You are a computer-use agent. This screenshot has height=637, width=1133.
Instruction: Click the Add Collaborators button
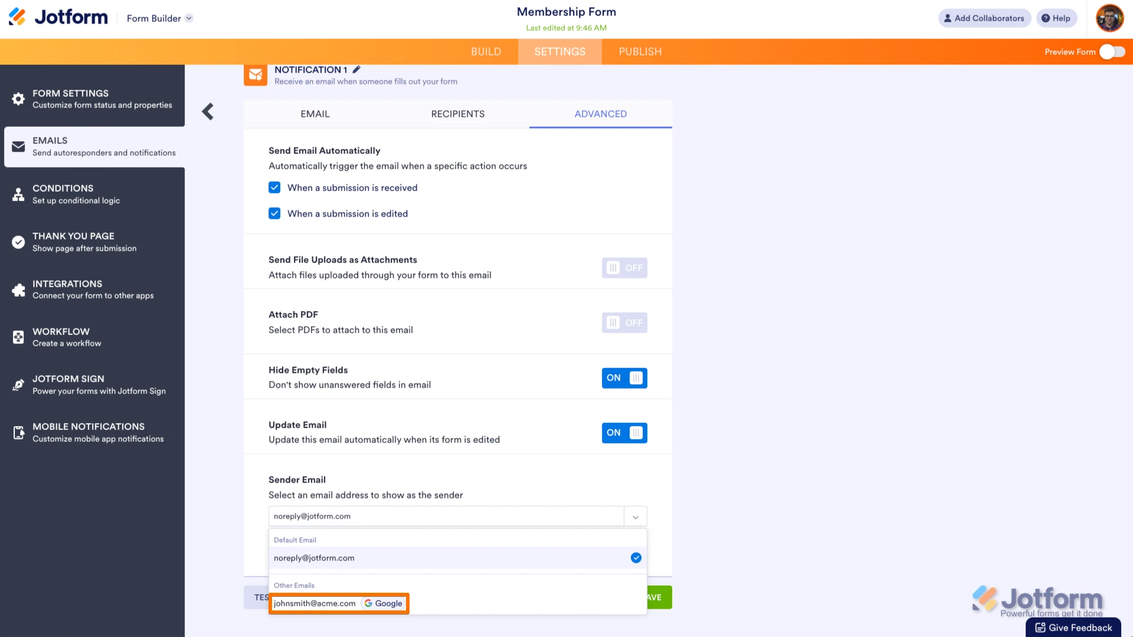point(984,18)
